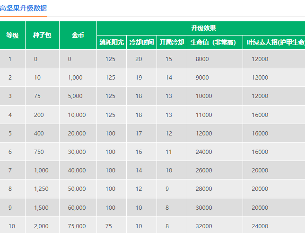Screen dimensions: 305x233
Task: Click level 10's 75 sun cost cell
Action: pos(112,226)
